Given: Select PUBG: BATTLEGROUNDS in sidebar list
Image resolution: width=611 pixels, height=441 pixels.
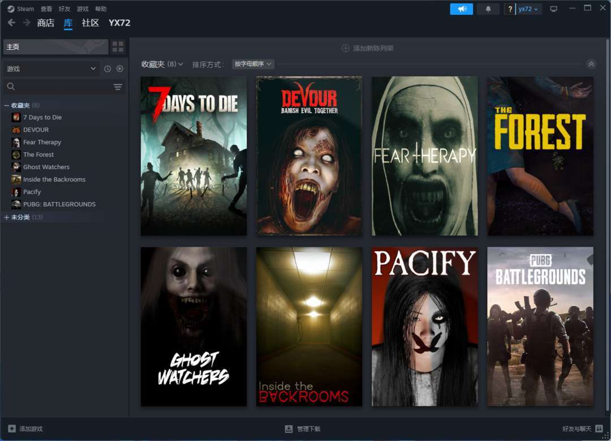Looking at the screenshot, I should coord(59,204).
